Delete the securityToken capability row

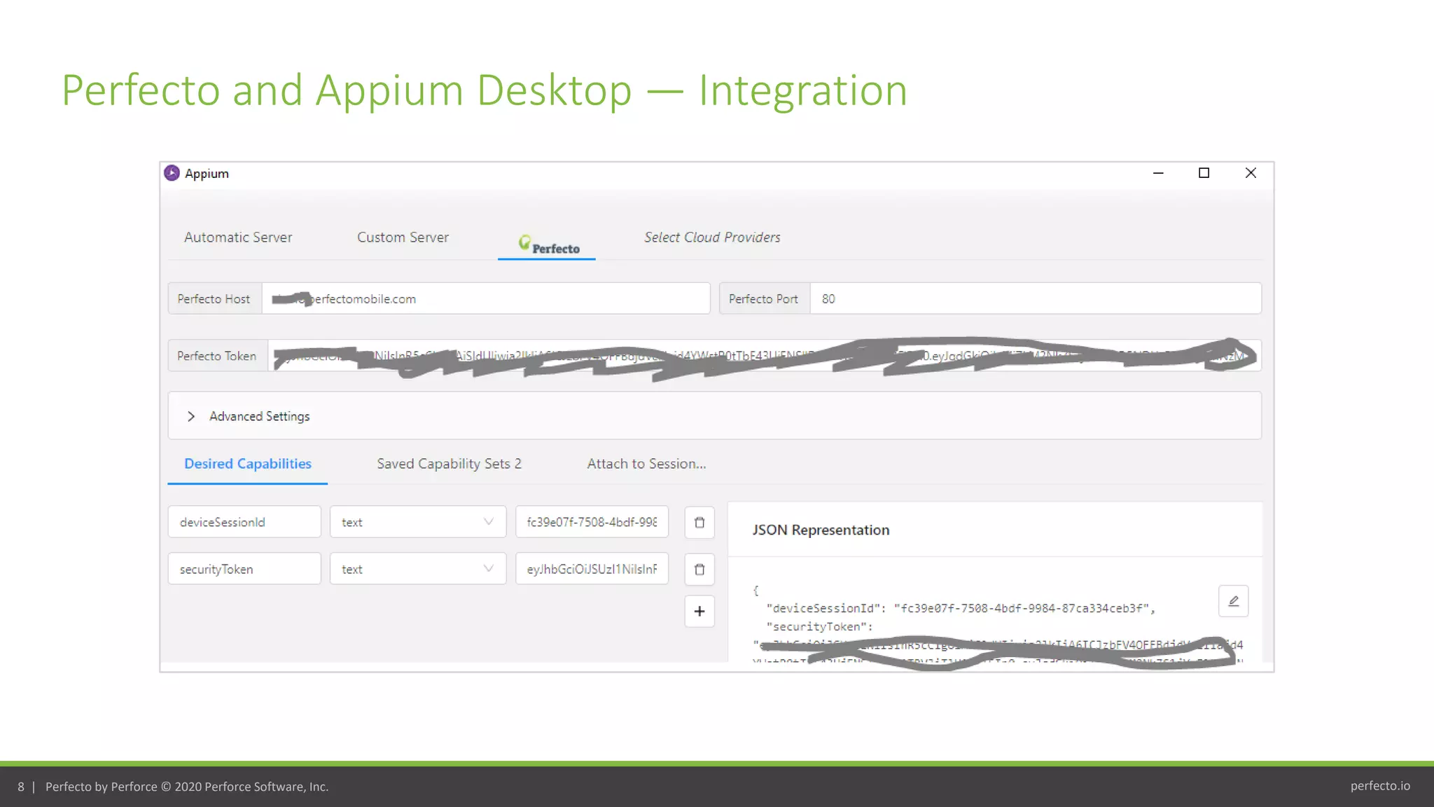coord(699,570)
